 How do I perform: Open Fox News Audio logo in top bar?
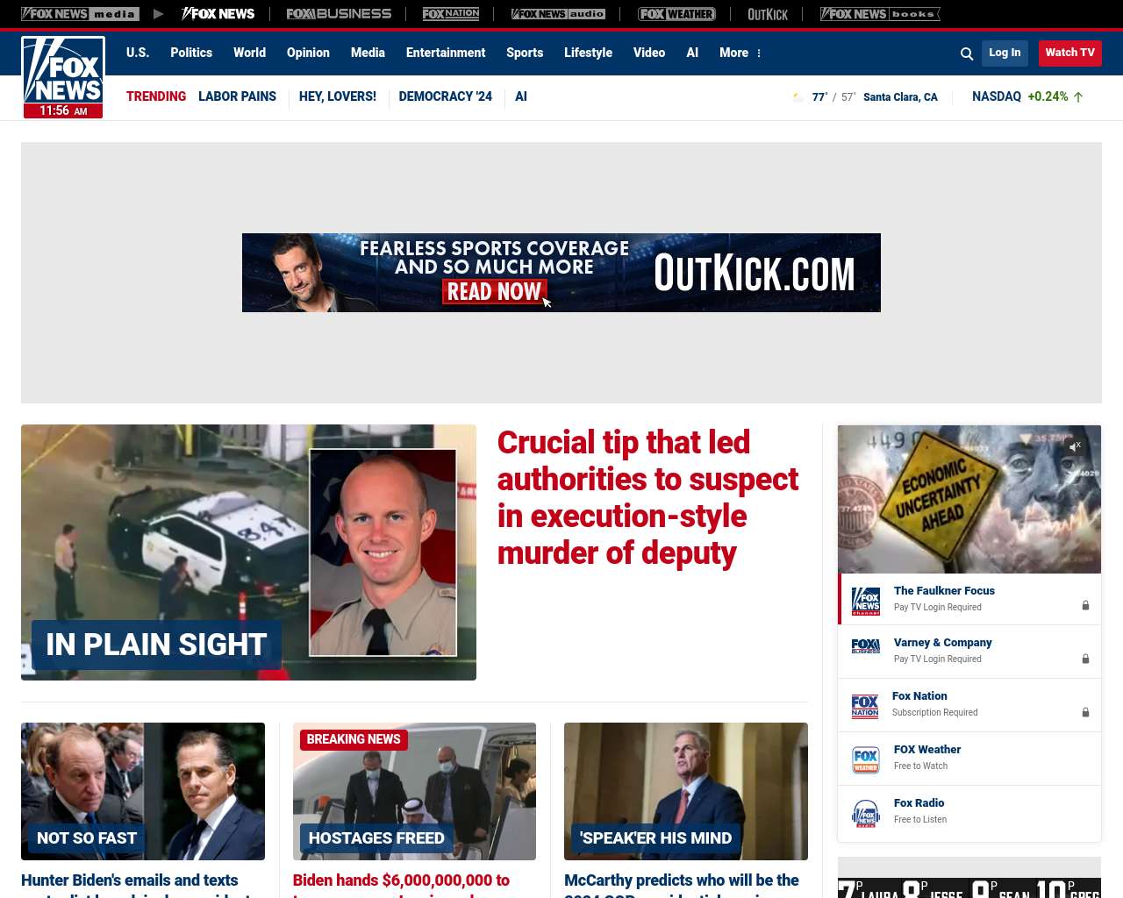pyautogui.click(x=558, y=14)
